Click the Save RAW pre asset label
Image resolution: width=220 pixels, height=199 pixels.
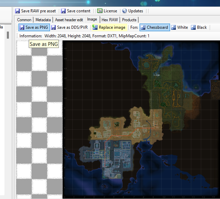[38, 11]
